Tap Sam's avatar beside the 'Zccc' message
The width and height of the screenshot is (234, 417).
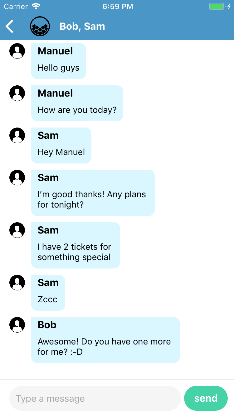point(17,282)
